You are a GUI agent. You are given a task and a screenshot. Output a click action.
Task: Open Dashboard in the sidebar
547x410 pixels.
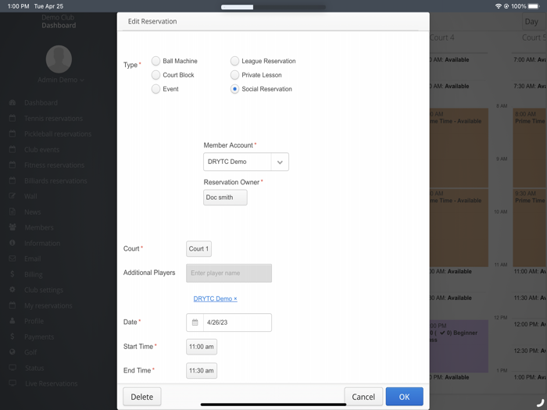tap(41, 103)
